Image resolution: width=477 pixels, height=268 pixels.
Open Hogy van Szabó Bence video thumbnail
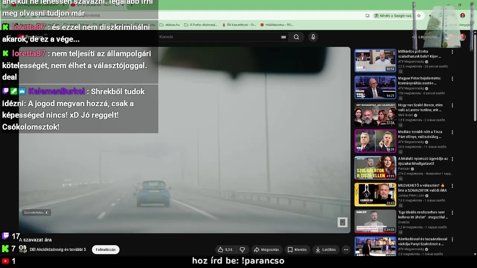[x=375, y=114]
